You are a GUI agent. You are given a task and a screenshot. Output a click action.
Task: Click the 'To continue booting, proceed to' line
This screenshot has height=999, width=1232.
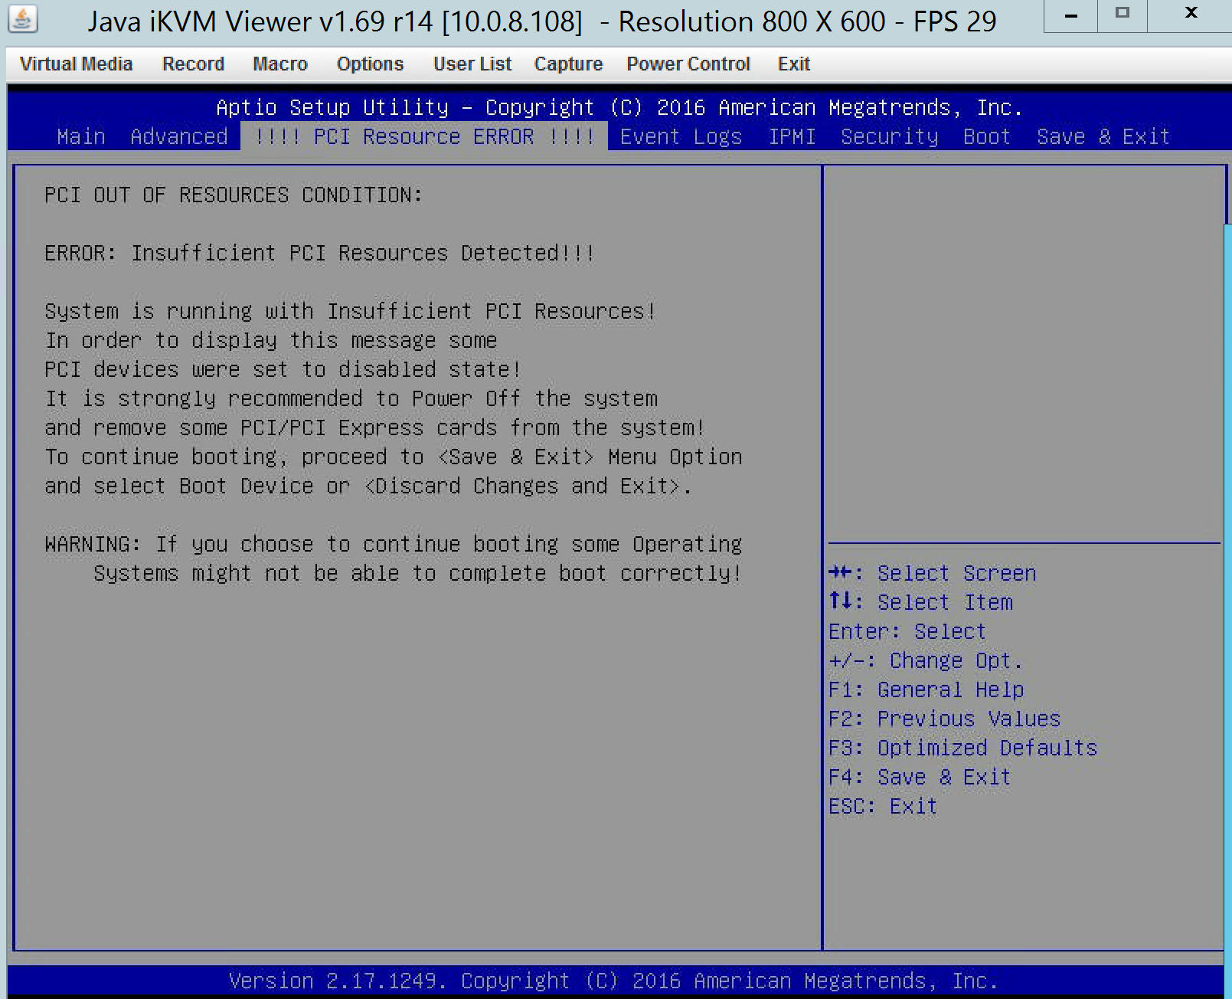point(394,457)
